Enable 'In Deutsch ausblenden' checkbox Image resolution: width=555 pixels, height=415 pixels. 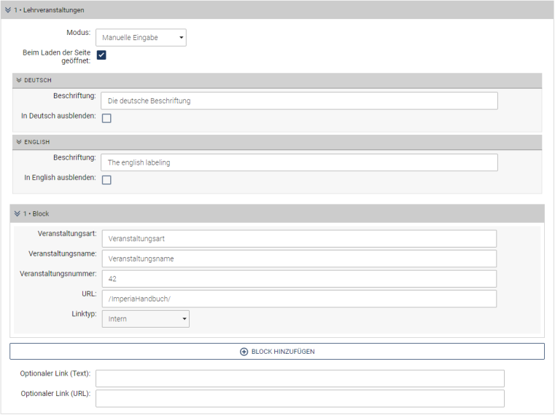(106, 118)
